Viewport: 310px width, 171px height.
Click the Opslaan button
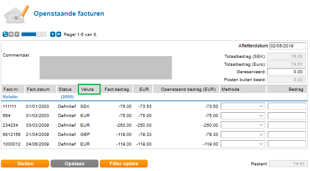[x=75, y=164]
